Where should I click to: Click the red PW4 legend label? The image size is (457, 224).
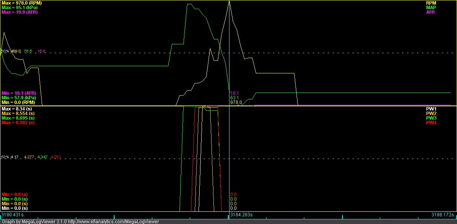tap(431, 123)
